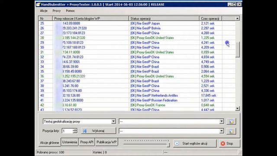Switch to the Akcje główne tab
This screenshot has width=277, height=156.
[x=49, y=143]
